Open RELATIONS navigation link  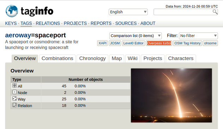[x=48, y=23]
